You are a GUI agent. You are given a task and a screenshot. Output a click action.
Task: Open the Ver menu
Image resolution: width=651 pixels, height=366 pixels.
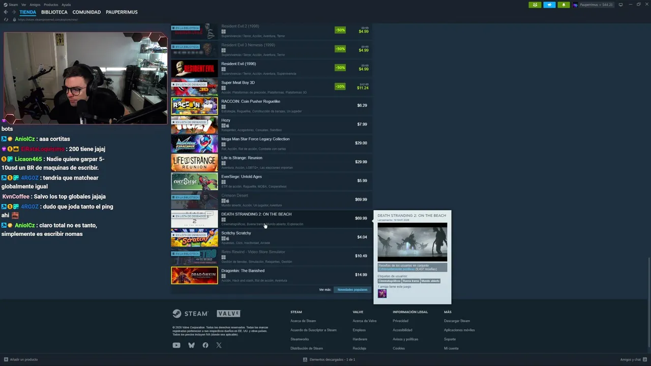point(24,5)
